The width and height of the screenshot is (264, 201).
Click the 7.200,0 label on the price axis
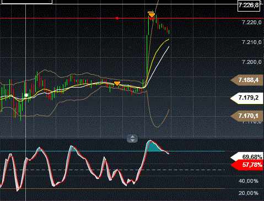pos(251,62)
